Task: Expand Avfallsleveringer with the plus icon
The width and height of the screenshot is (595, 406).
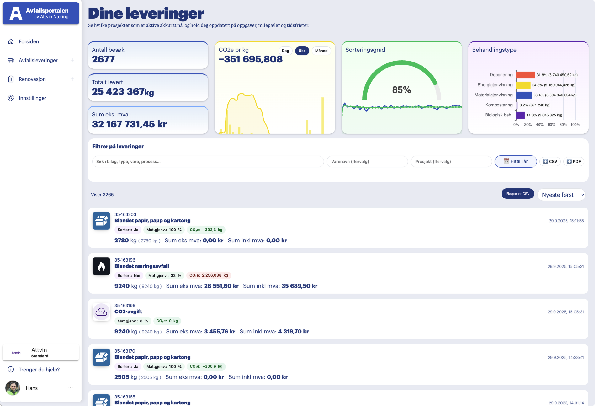Action: point(72,60)
